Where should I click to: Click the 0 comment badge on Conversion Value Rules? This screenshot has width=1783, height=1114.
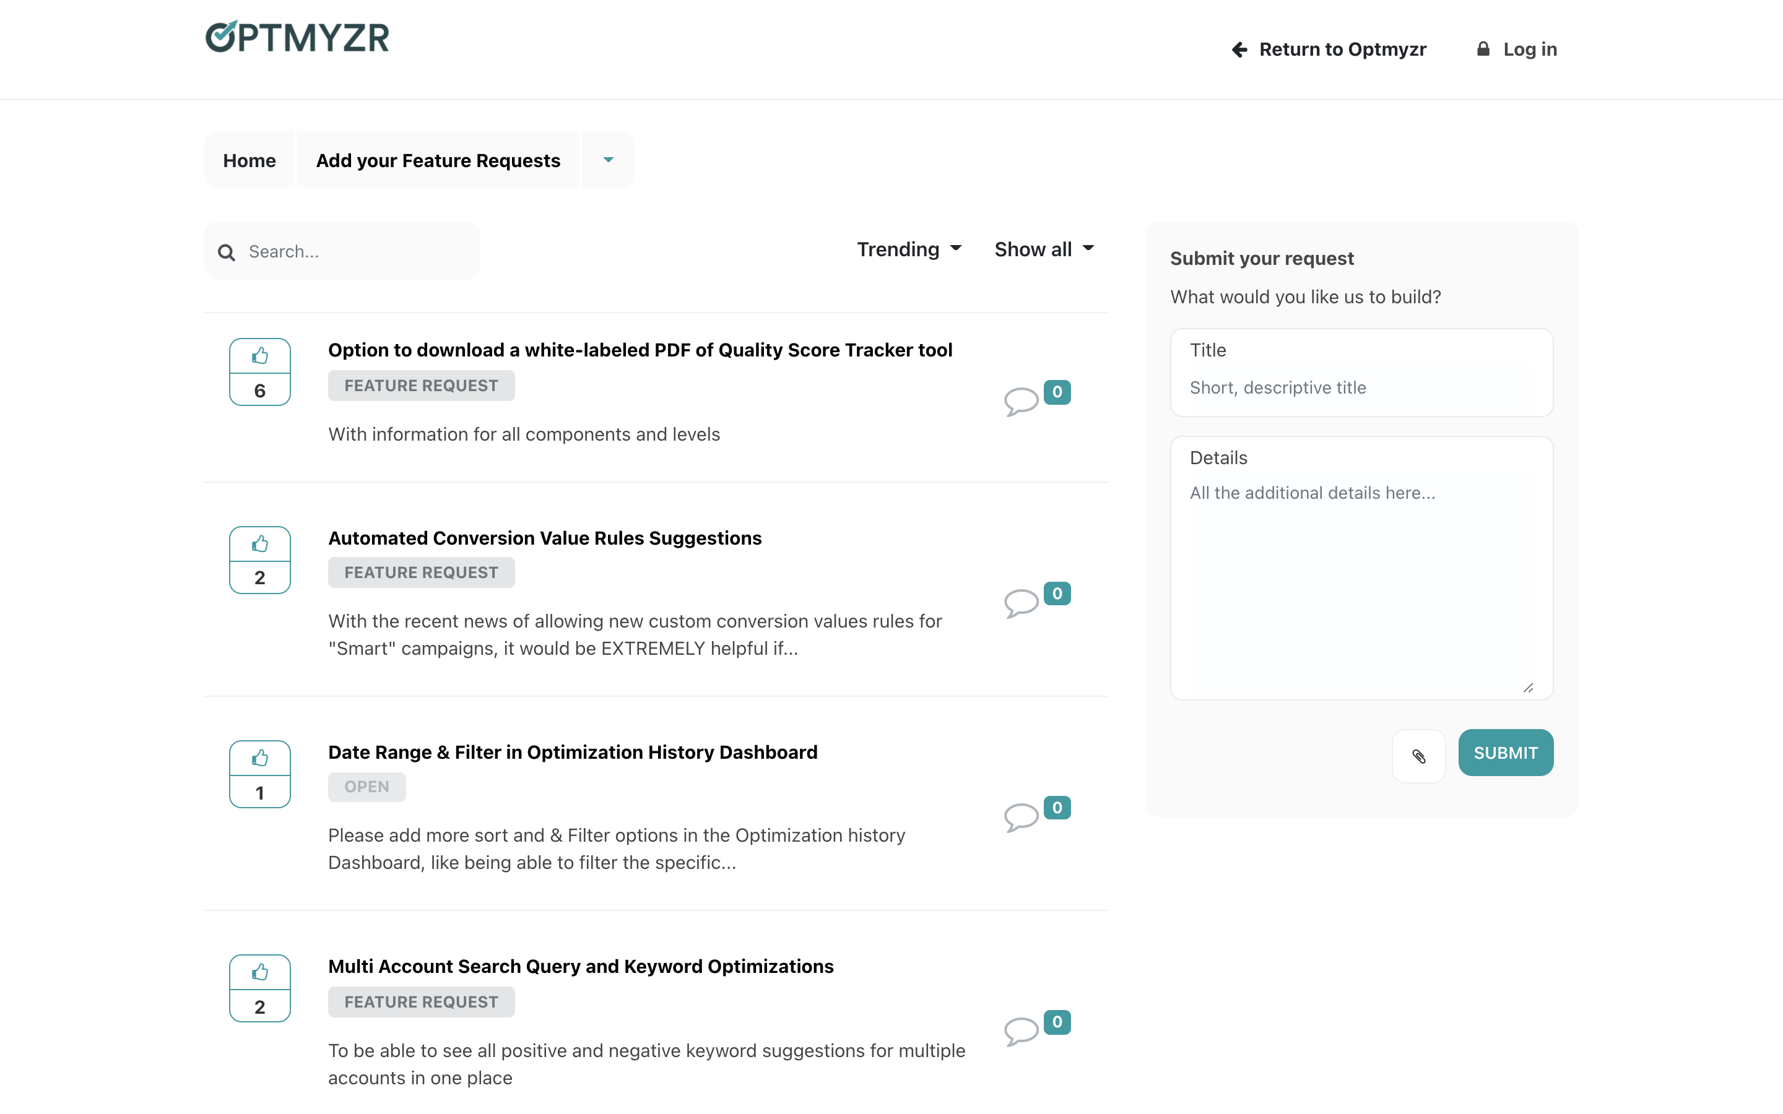1057,593
